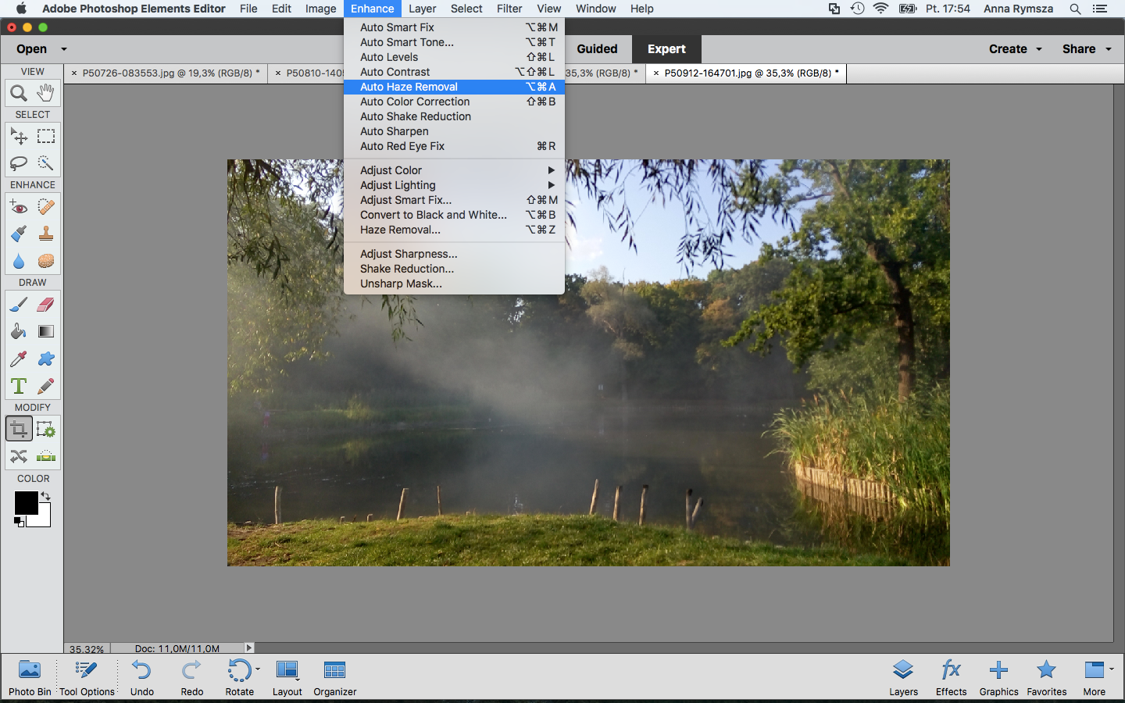
Task: Select the Eraser tool
Action: pyautogui.click(x=46, y=305)
